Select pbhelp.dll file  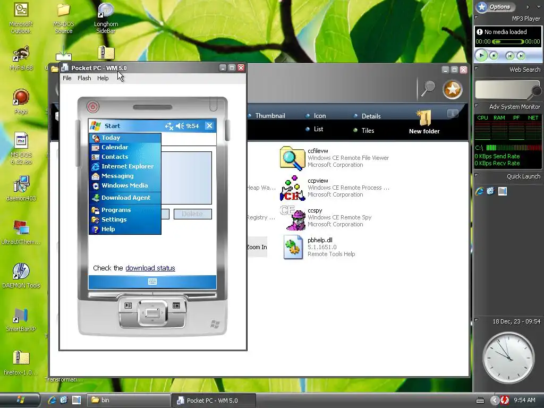tap(319, 247)
